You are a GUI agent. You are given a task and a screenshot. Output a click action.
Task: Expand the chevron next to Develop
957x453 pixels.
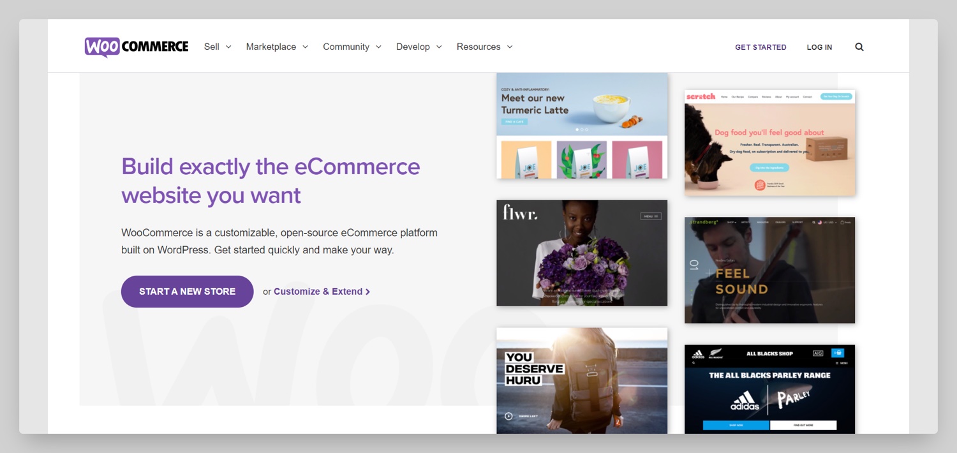(439, 47)
